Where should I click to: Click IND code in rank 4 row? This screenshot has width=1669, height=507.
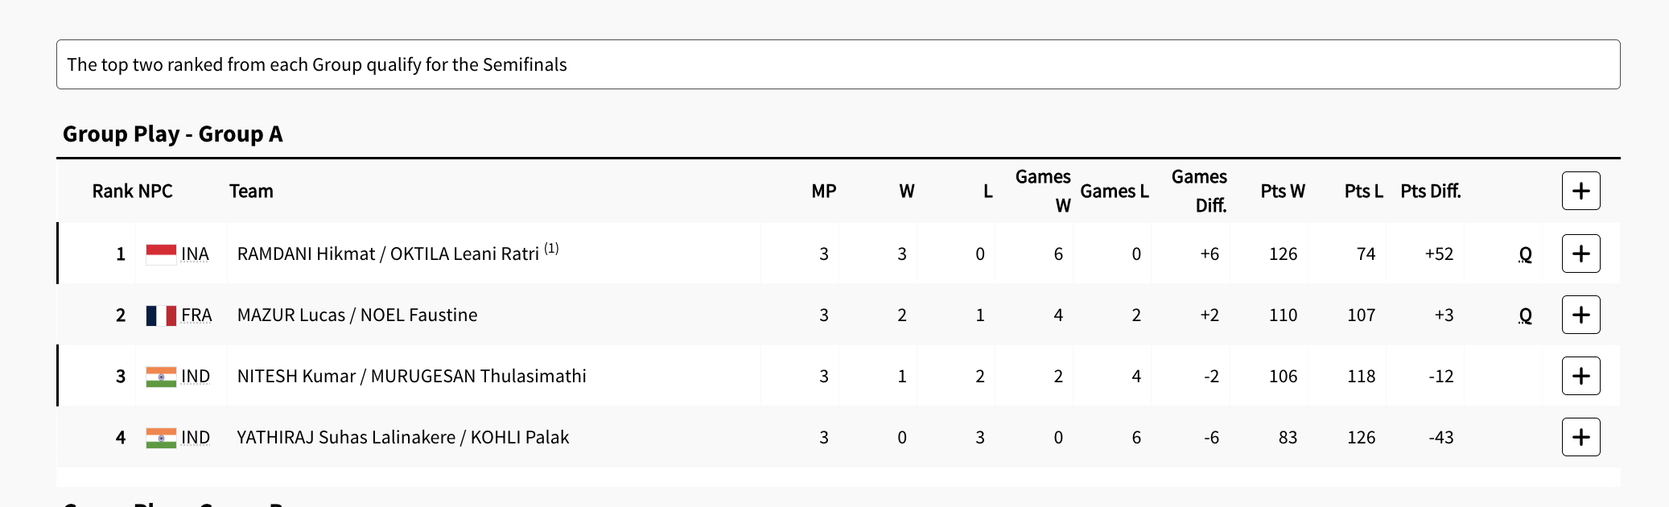coord(196,438)
